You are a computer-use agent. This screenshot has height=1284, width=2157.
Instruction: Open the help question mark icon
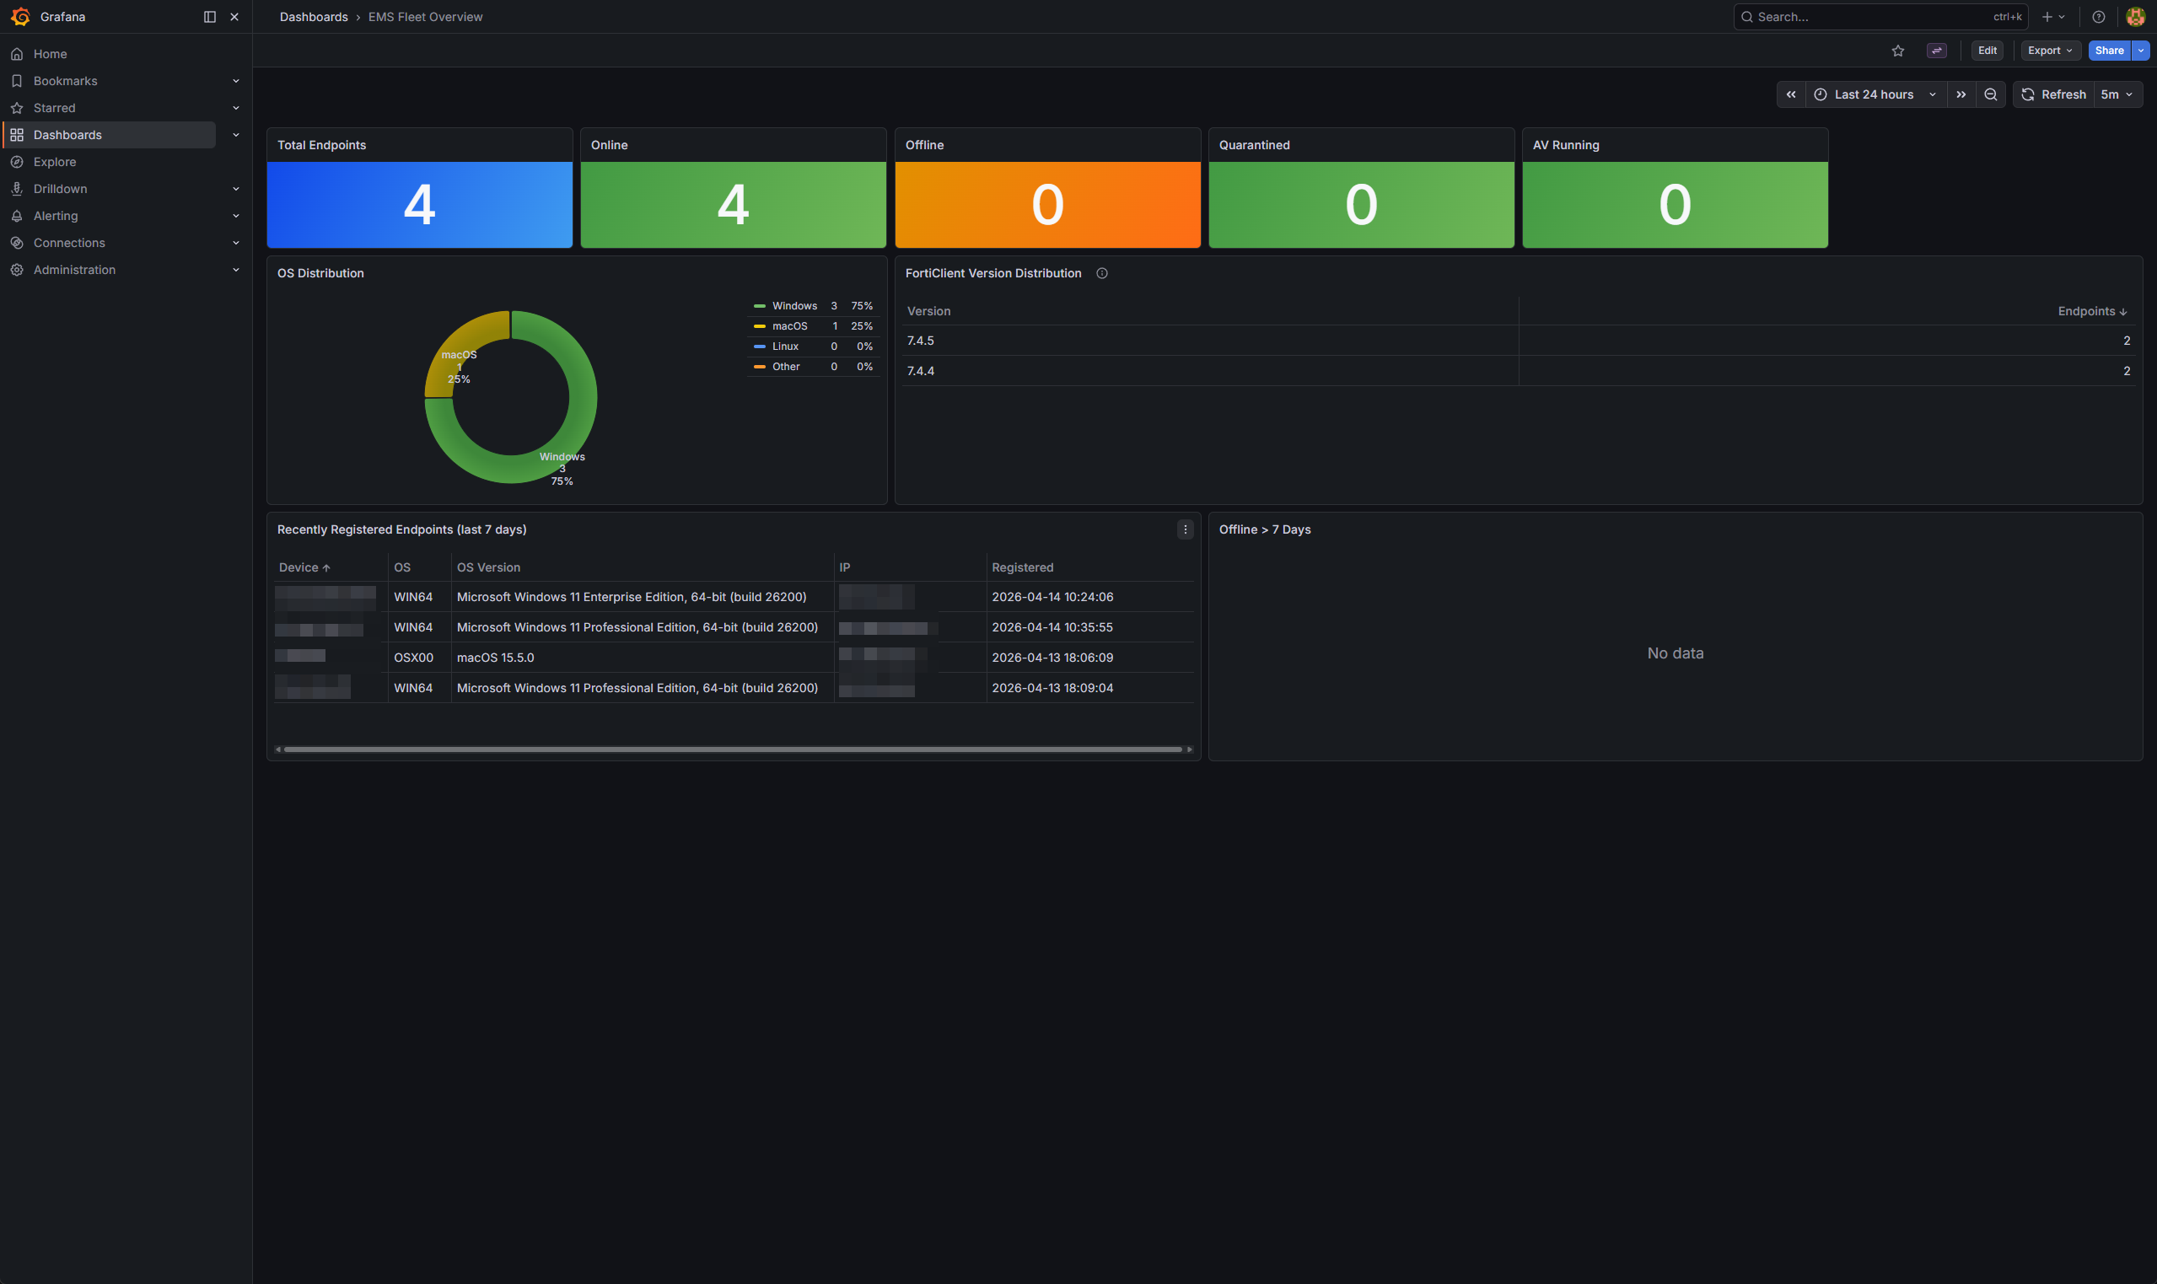(2098, 18)
